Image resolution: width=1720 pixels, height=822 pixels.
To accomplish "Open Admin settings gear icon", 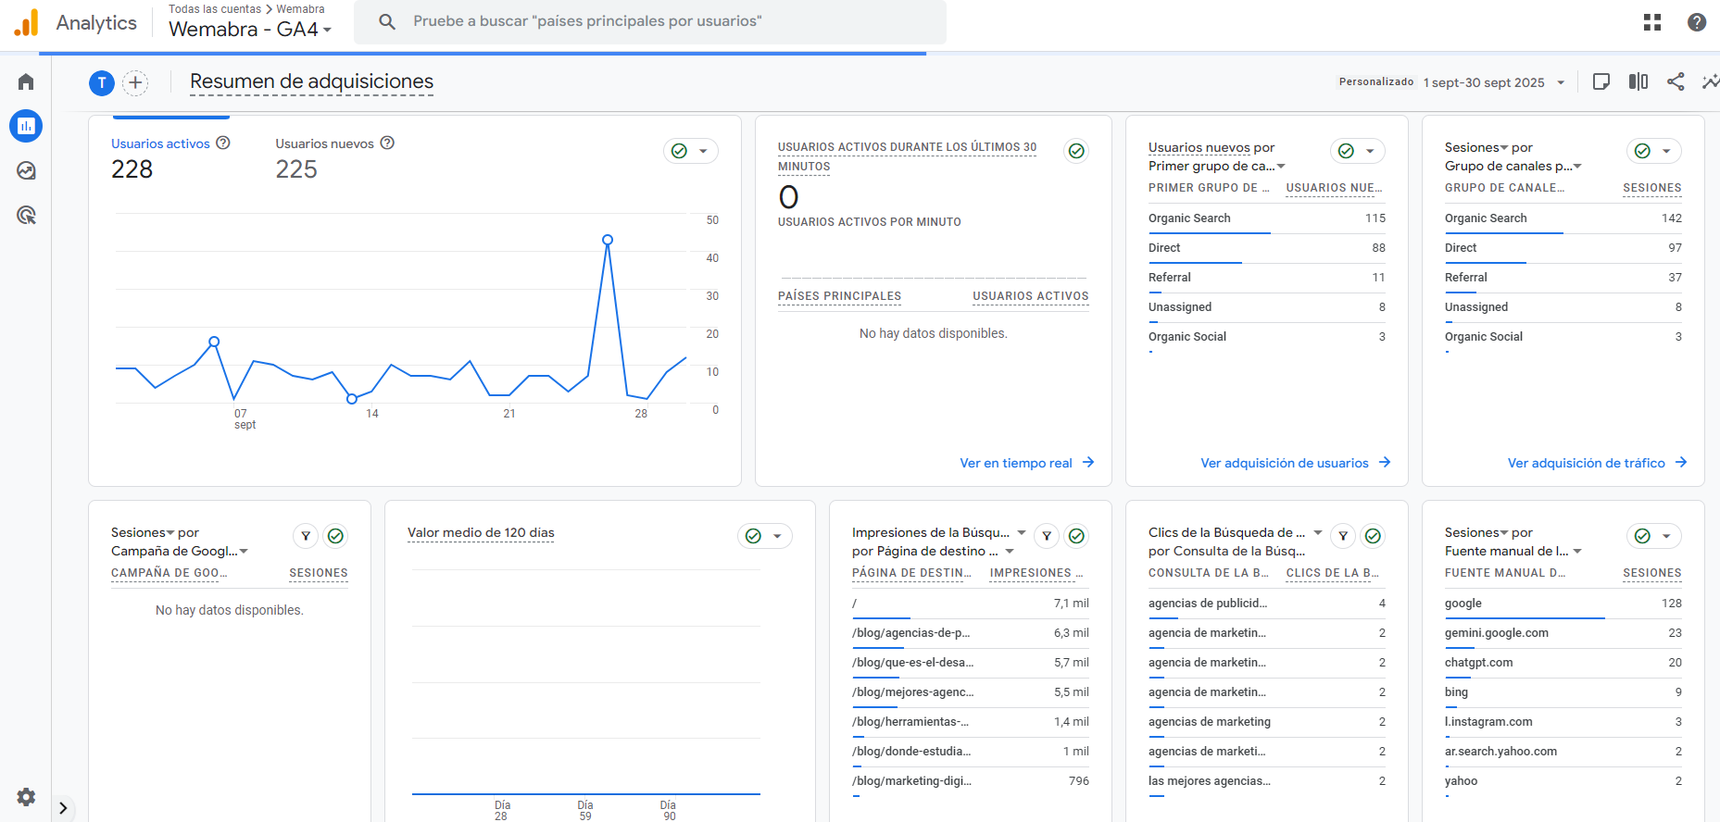I will pos(26,796).
